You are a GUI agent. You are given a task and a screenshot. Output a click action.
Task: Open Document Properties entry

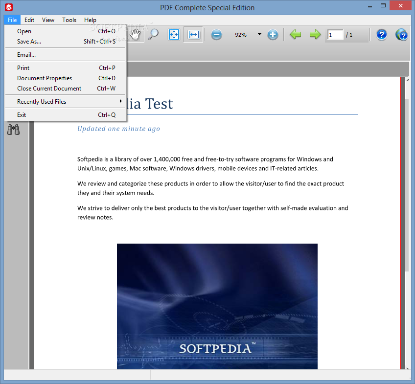[65, 78]
